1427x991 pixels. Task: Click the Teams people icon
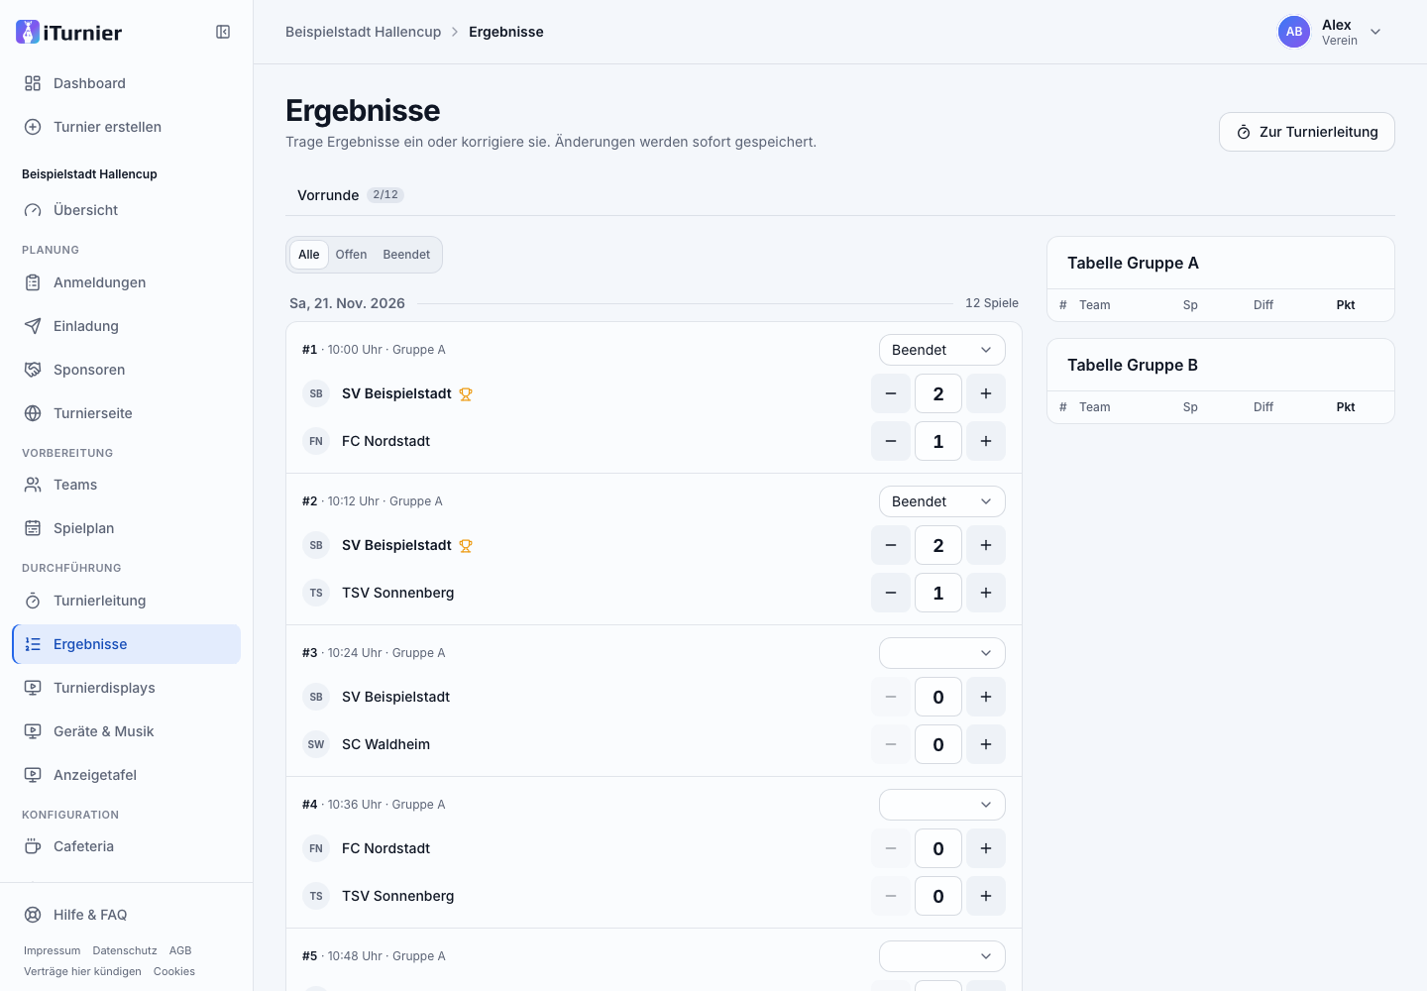pos(33,485)
